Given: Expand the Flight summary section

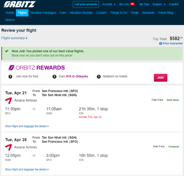Looking at the screenshot, I should 14,38.
